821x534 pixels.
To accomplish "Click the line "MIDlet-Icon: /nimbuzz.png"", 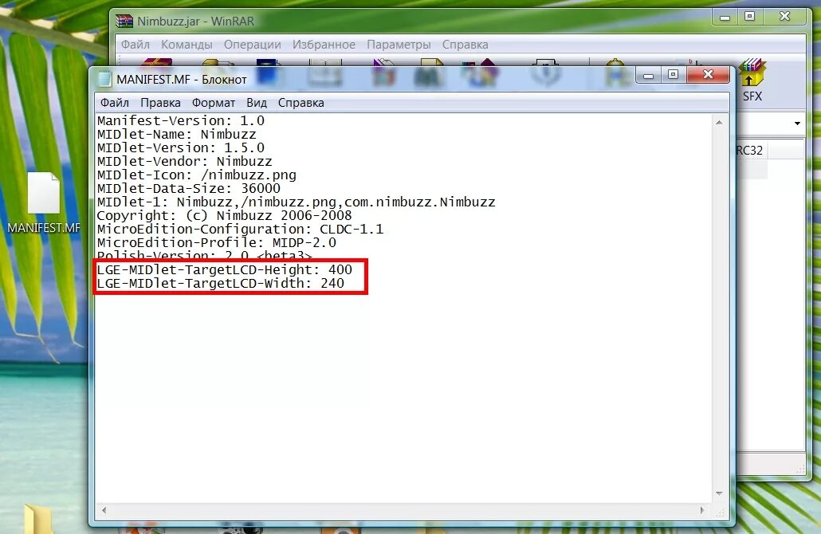I will [196, 175].
